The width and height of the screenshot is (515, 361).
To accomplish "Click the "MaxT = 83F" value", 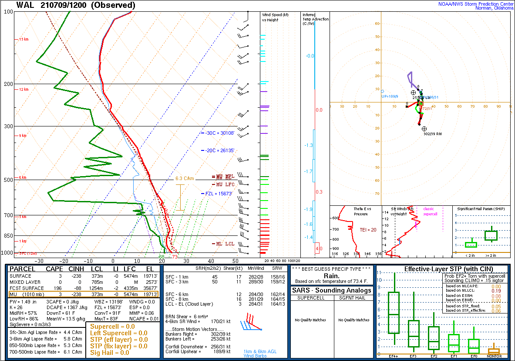I will point(106,319).
